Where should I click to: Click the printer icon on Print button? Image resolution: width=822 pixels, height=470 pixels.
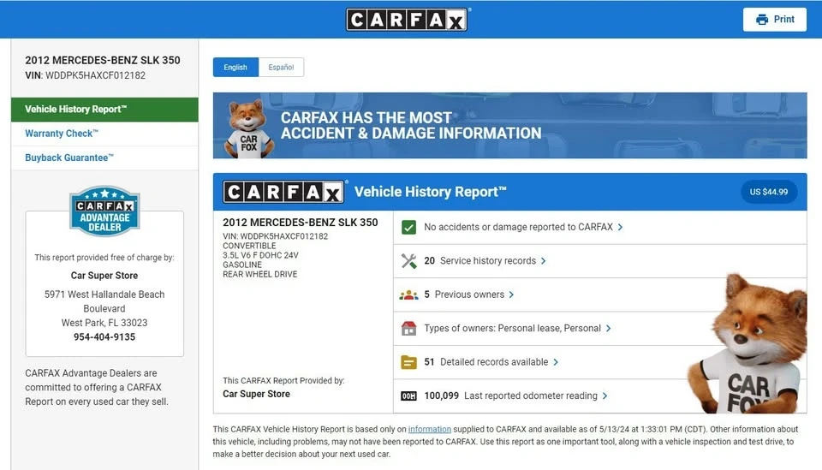click(x=762, y=20)
